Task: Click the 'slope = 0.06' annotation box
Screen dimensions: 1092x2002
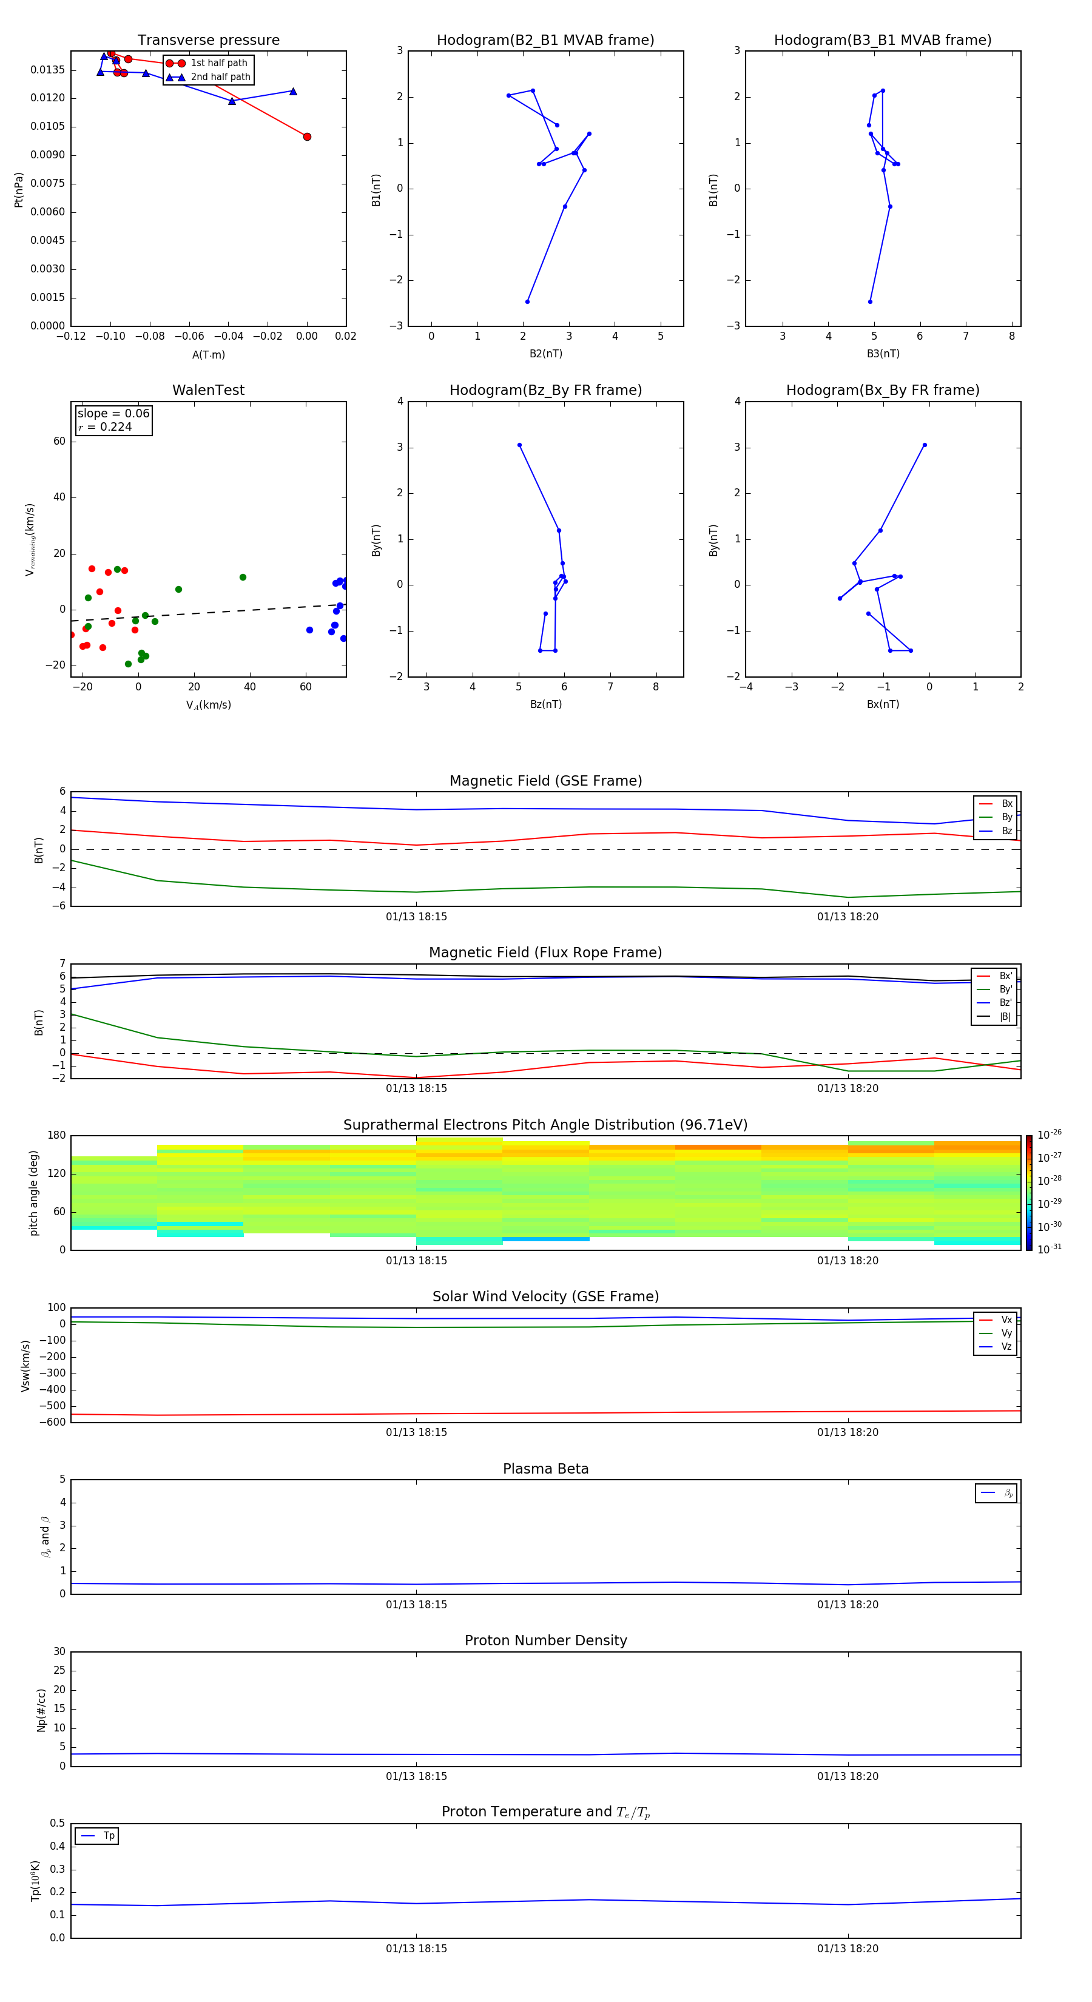Action: [x=113, y=420]
